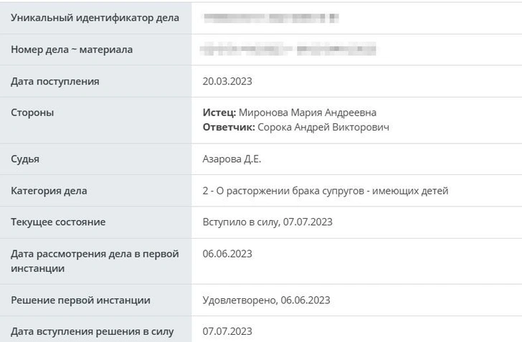Screen dimensions: 522x342
Task: Select the decision "Удовлетворено, 06.06.2023"
Action: [x=267, y=300]
